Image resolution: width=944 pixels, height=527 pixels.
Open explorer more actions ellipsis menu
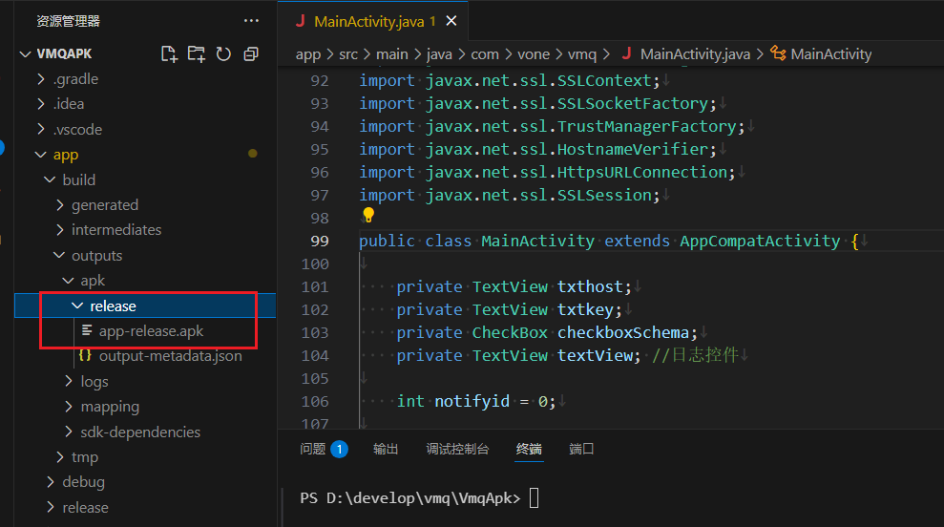point(251,21)
